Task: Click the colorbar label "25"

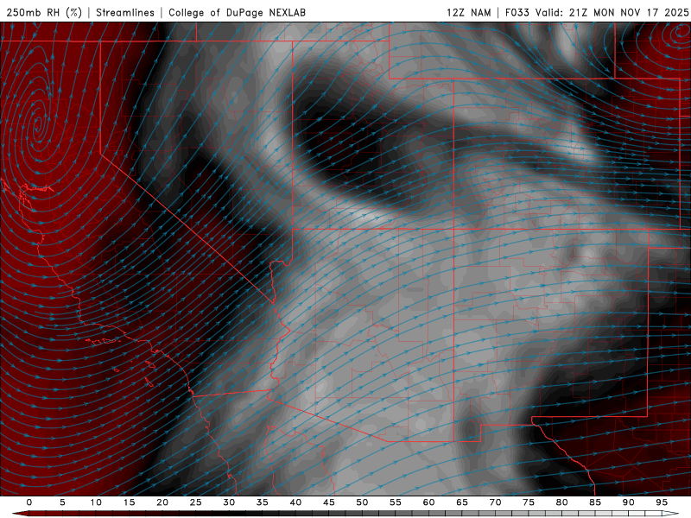Action: (x=195, y=502)
